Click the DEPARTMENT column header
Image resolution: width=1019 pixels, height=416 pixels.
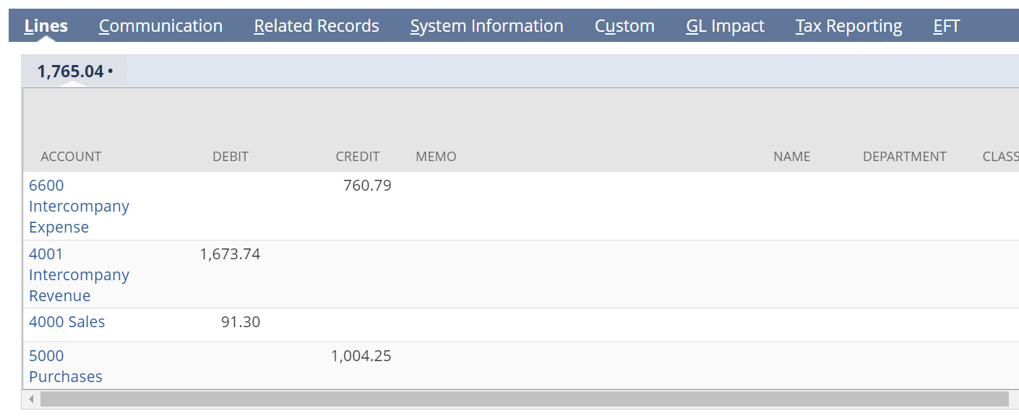click(x=904, y=157)
